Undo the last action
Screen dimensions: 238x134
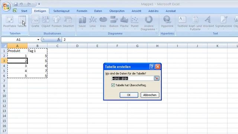[x=22, y=4]
